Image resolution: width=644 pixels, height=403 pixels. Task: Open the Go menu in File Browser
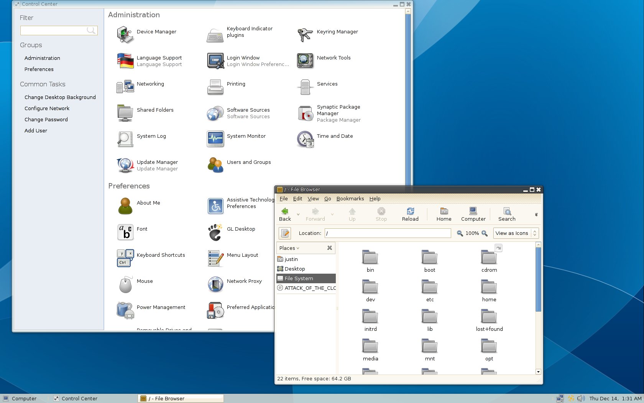pyautogui.click(x=328, y=198)
